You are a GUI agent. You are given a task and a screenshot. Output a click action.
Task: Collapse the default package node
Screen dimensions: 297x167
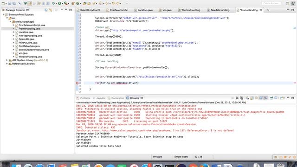tap(10, 22)
